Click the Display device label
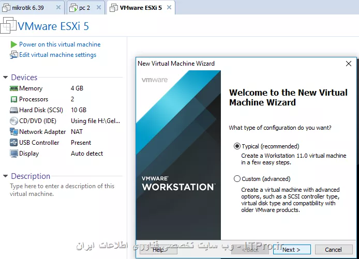This screenshot has width=359, height=259. point(29,154)
